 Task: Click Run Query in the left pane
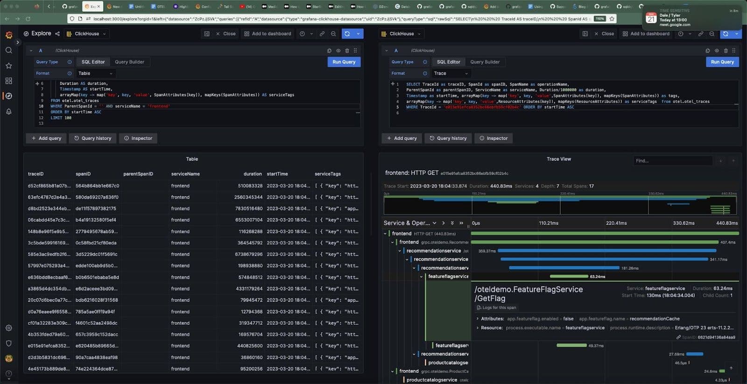point(344,62)
